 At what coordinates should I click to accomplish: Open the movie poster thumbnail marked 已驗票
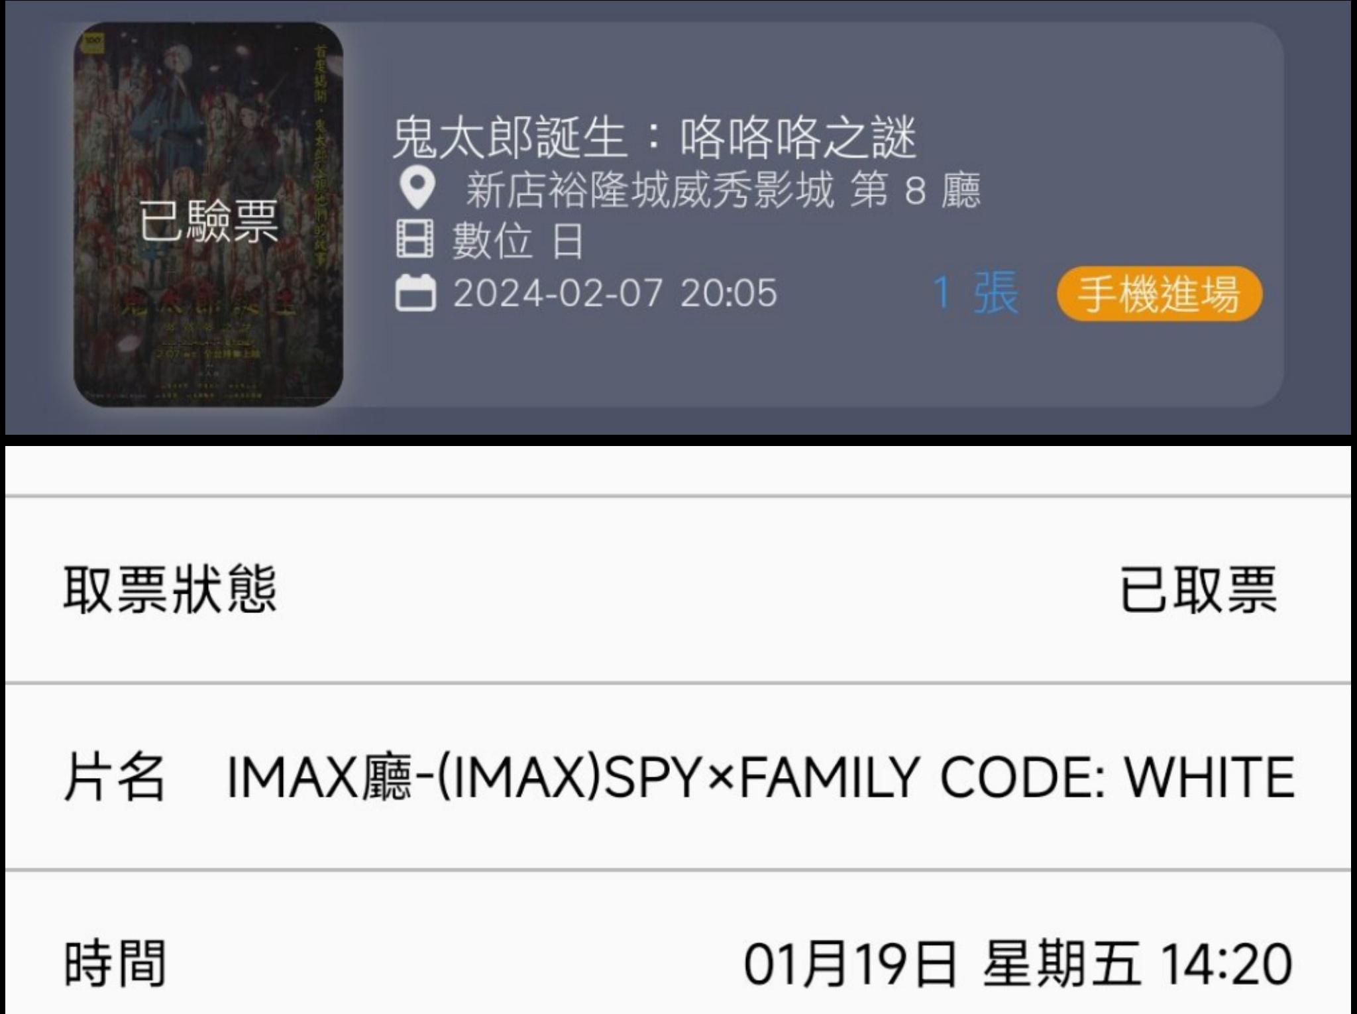(208, 214)
